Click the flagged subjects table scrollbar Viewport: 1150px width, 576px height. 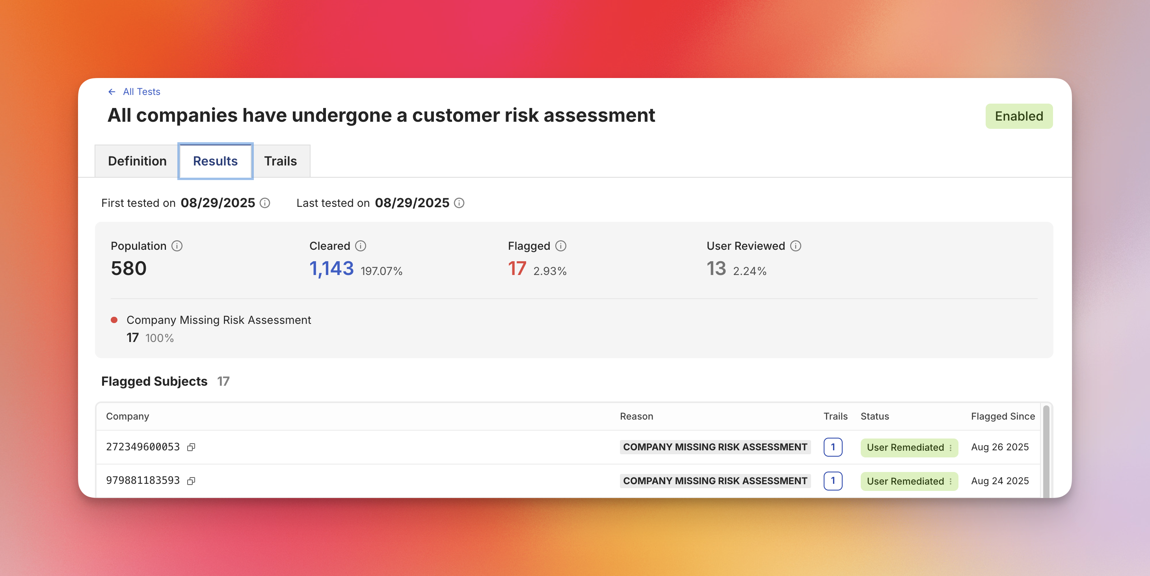point(1046,451)
